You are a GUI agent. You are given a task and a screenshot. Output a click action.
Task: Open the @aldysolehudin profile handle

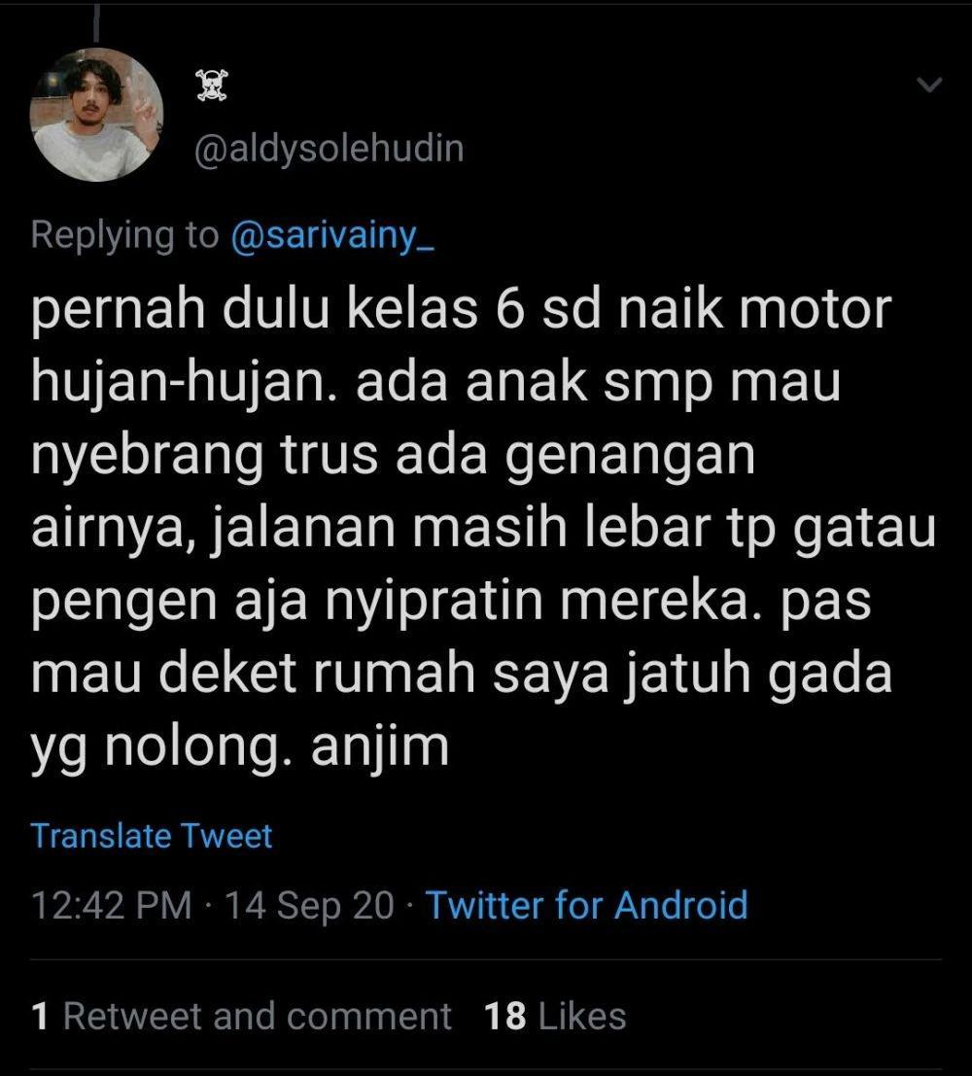[330, 150]
